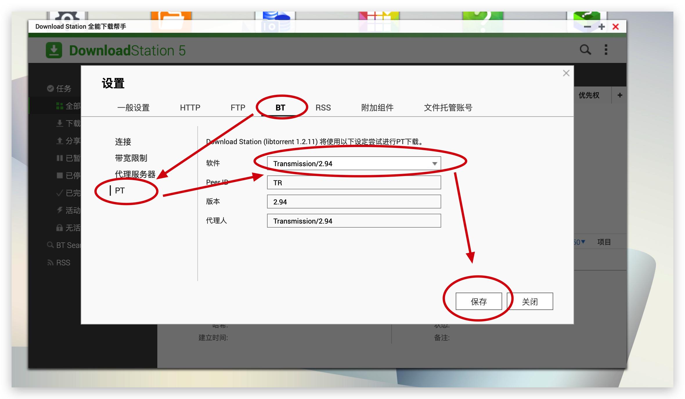Click the 分享 upload icon in sidebar

pyautogui.click(x=60, y=141)
